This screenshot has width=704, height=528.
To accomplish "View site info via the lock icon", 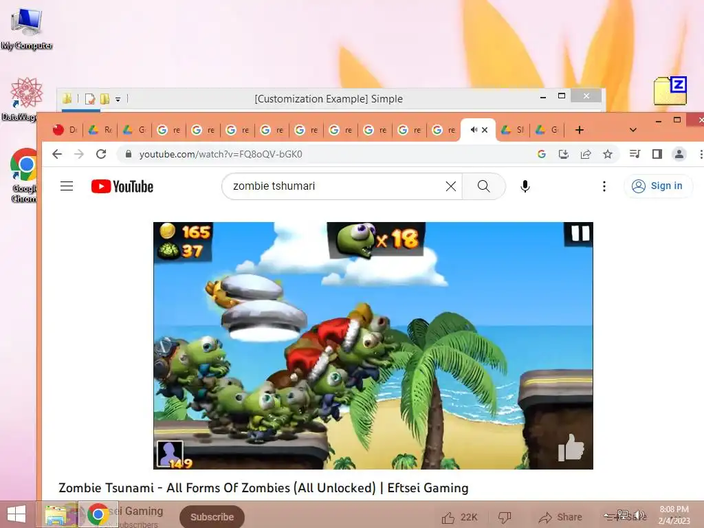I will tap(129, 154).
